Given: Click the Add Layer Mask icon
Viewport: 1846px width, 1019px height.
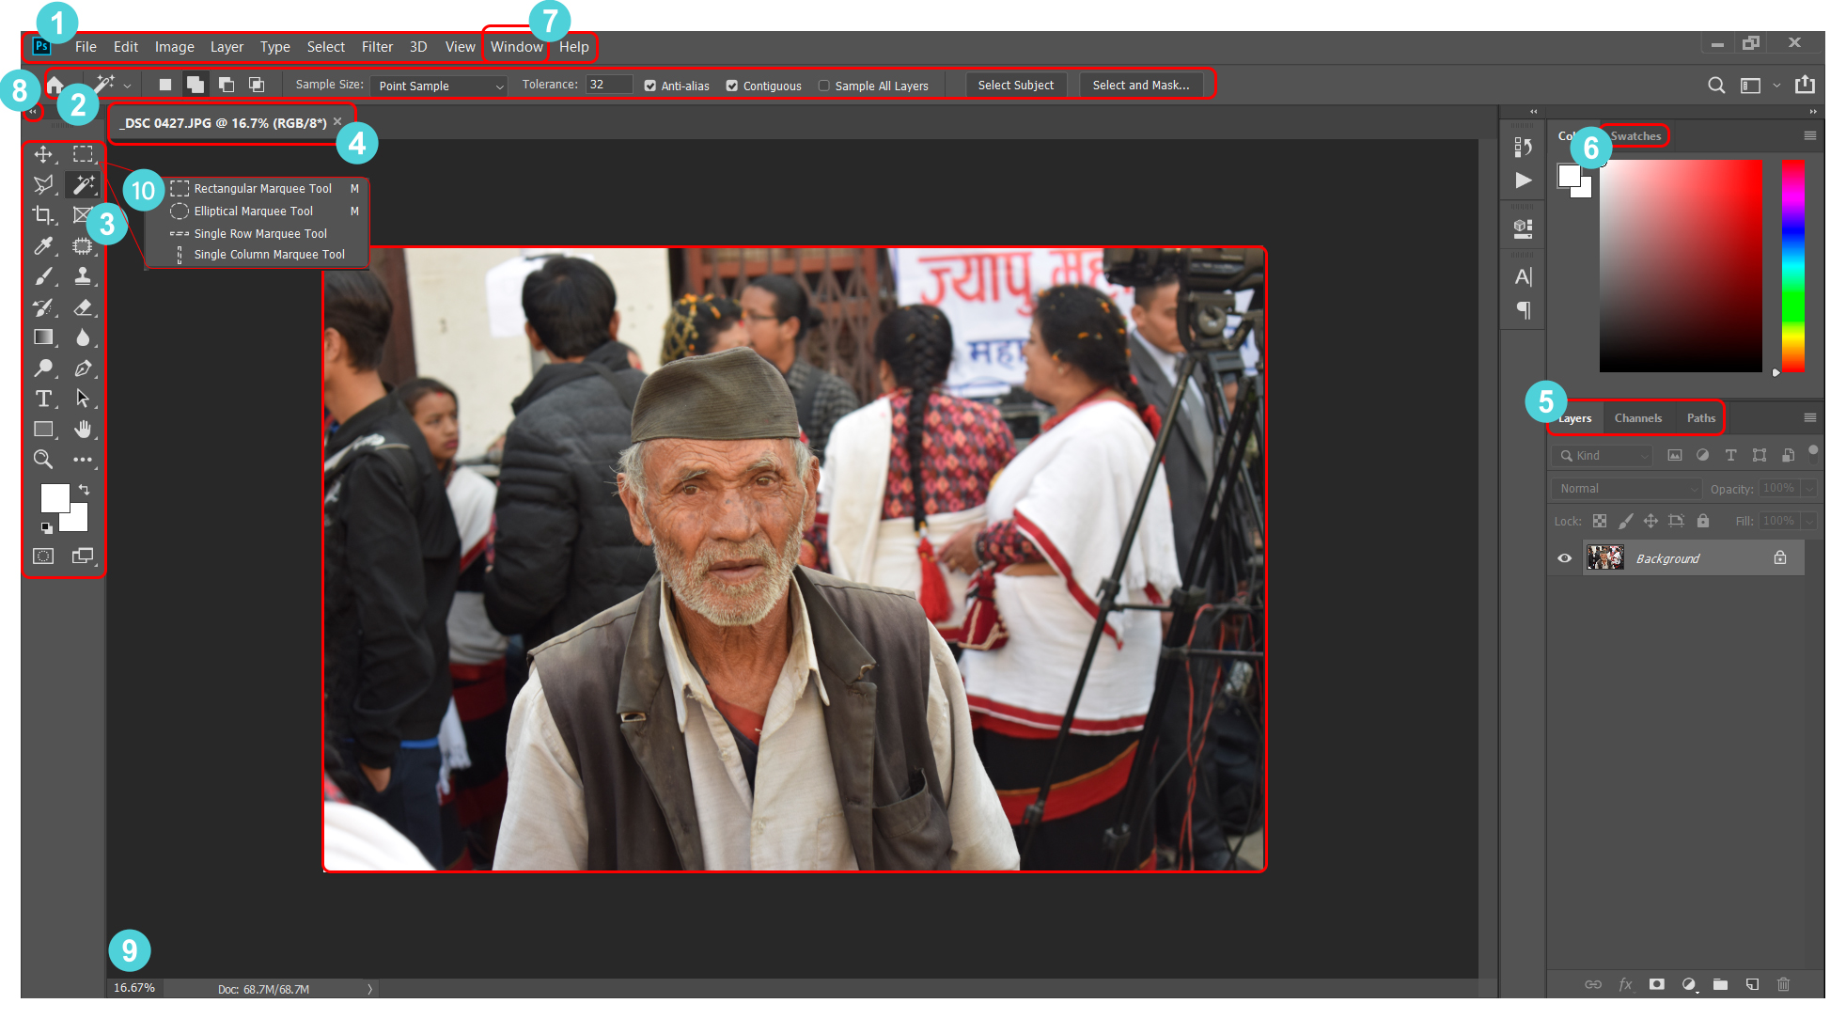Looking at the screenshot, I should click(x=1658, y=984).
